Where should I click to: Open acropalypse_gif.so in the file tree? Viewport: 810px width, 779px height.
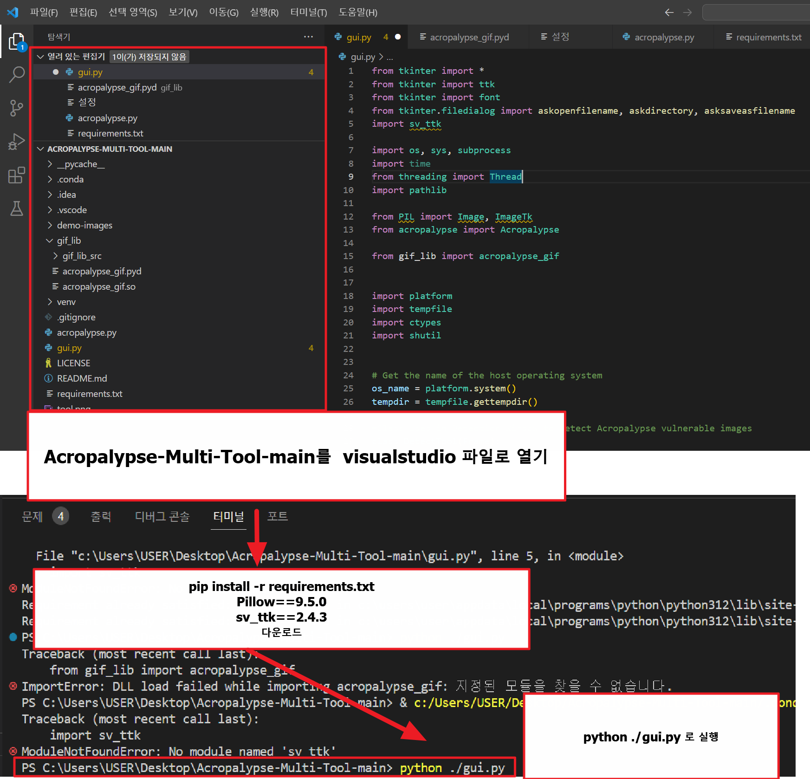click(99, 286)
